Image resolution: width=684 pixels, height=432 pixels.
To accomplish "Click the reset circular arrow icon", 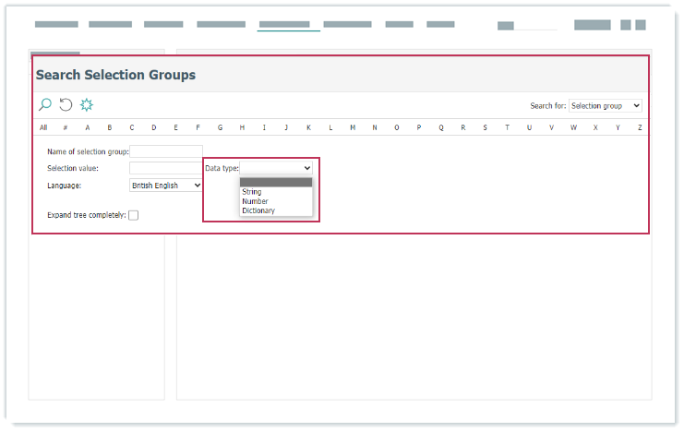I will click(66, 105).
